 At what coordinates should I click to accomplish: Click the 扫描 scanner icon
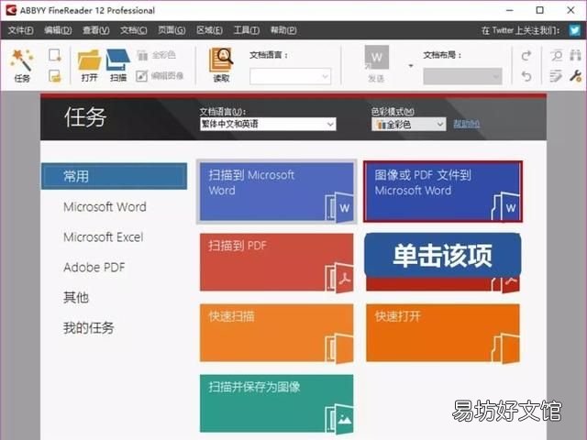click(118, 60)
